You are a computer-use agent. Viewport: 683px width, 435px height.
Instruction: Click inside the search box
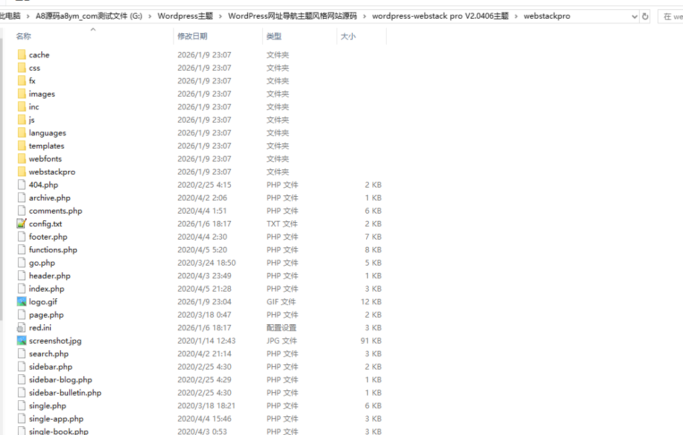tap(670, 16)
